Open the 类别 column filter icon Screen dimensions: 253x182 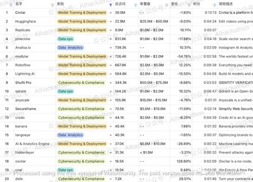click(x=110, y=5)
